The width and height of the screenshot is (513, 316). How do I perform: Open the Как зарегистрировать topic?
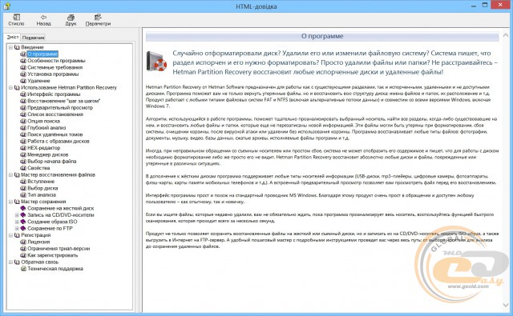(53, 255)
